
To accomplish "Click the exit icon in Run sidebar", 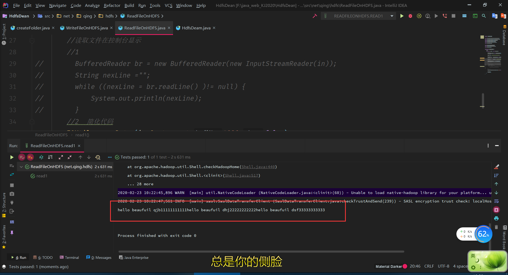I will [x=12, y=211].
